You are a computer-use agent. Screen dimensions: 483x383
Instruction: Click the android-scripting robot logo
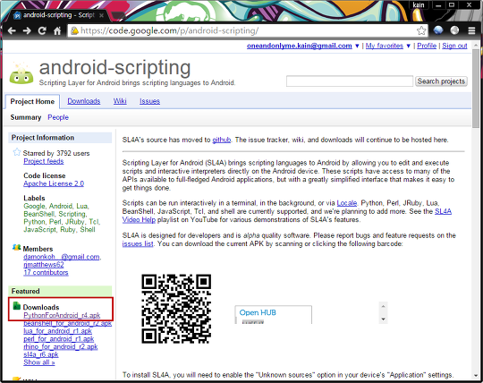(x=21, y=73)
